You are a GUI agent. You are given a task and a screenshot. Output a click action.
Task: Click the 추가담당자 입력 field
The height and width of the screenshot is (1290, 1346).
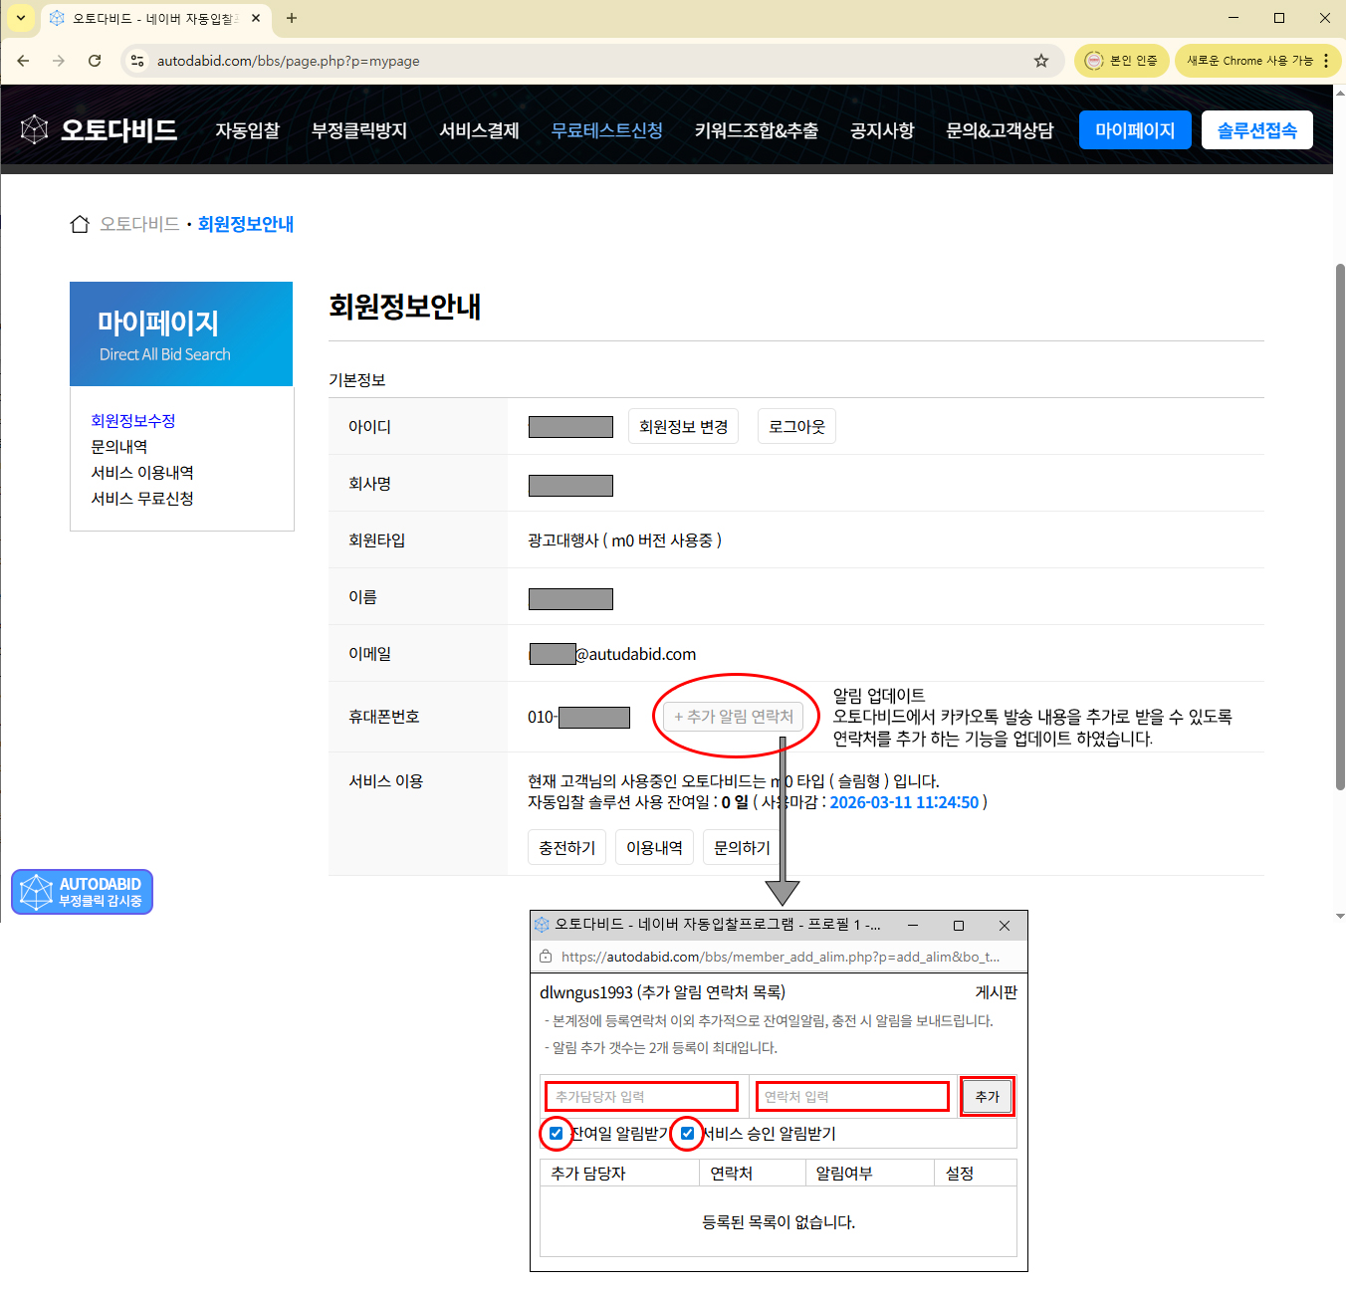coord(641,1096)
